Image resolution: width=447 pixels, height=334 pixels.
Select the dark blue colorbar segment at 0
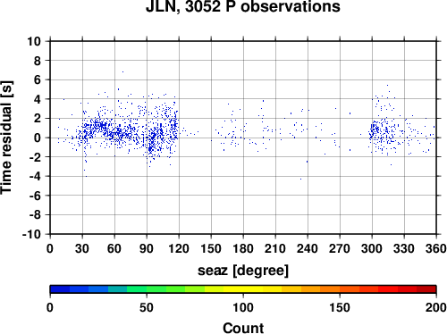(x=60, y=289)
